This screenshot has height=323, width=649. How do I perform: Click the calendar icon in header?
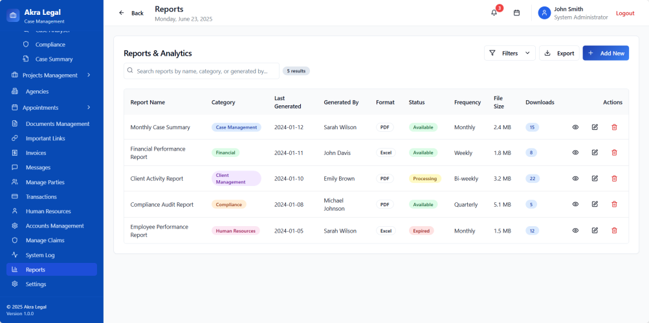coord(516,13)
